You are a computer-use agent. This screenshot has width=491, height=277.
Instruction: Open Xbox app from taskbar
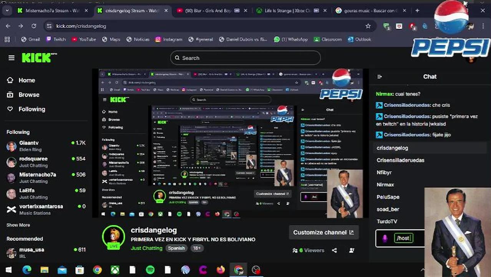[115, 270]
